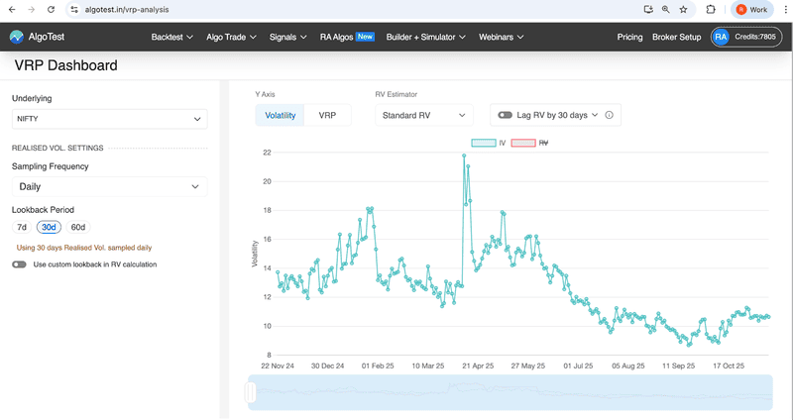Select the 60d lookback period
This screenshot has height=420, width=793.
click(x=78, y=227)
